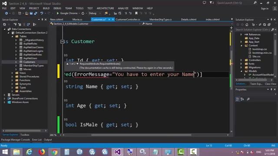This screenshot has height=156, width=278.
Task: Click the Quick Launch input field
Action: click(235, 3)
